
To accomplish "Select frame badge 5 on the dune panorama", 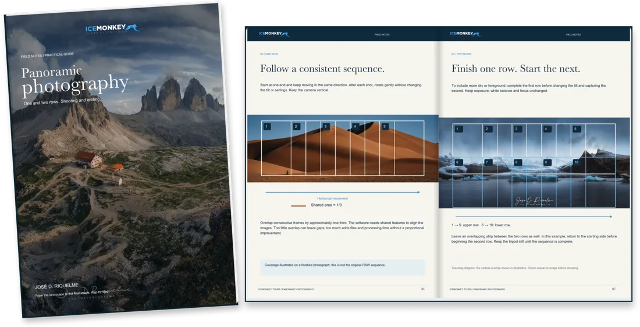I will coord(385,127).
